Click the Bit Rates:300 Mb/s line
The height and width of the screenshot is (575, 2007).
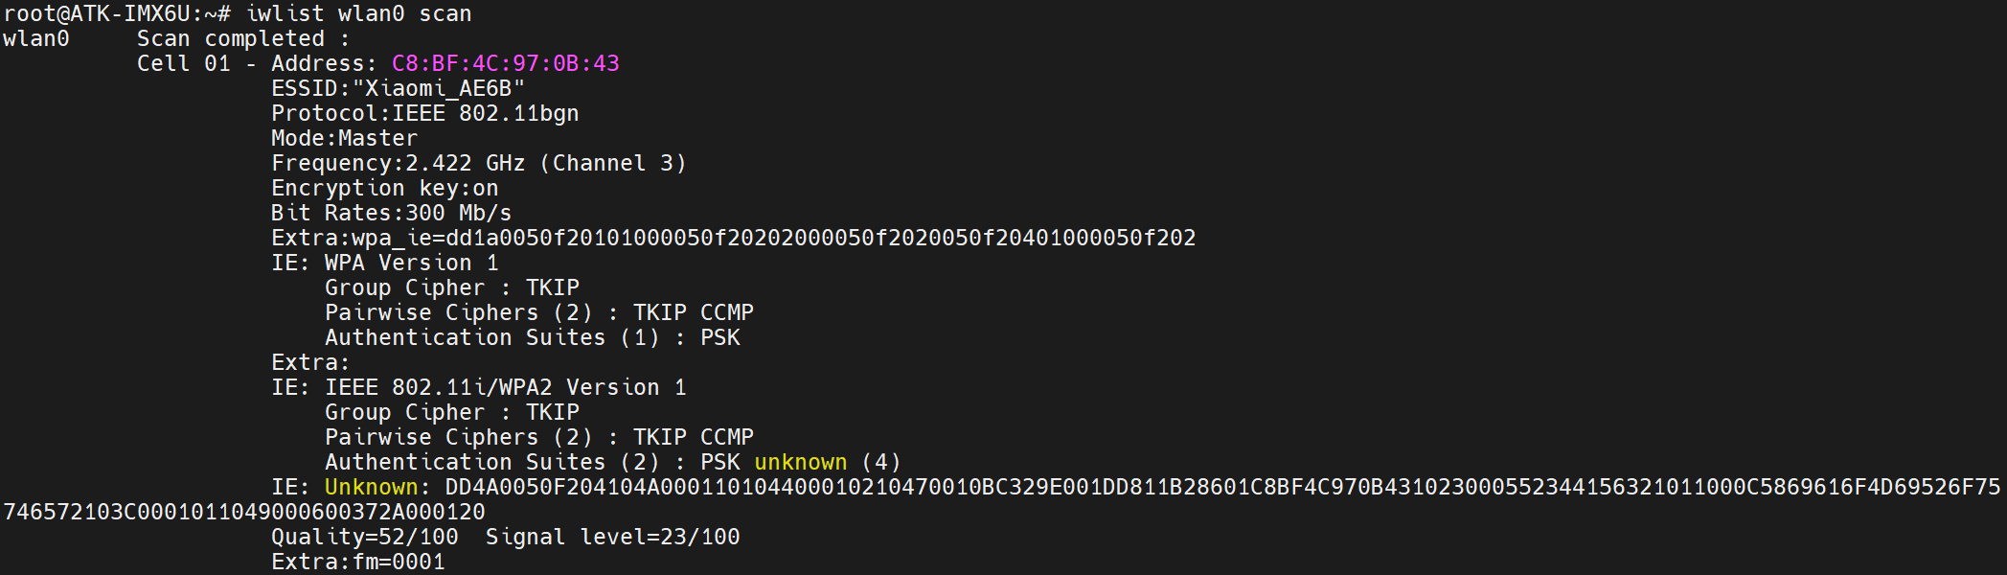tap(391, 213)
